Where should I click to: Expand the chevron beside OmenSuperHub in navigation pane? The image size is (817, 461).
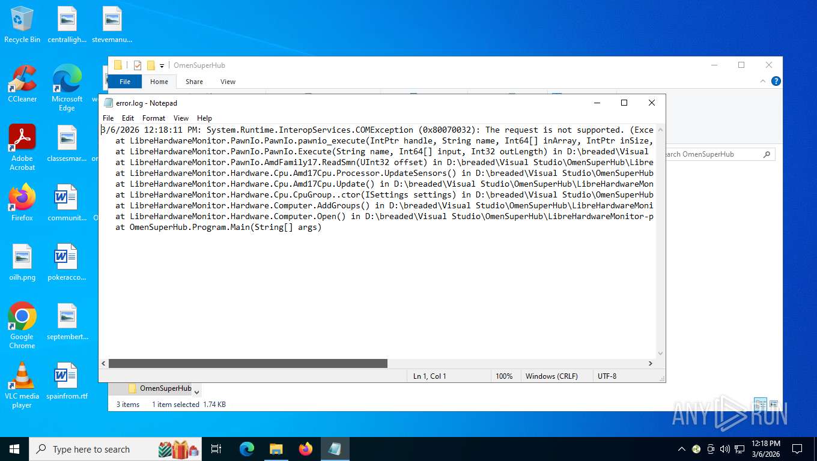196,392
